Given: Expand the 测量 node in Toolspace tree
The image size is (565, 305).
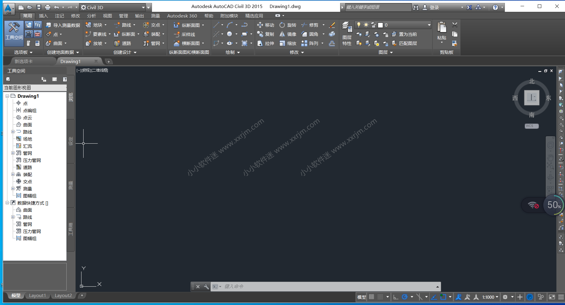Looking at the screenshot, I should (x=13, y=189).
